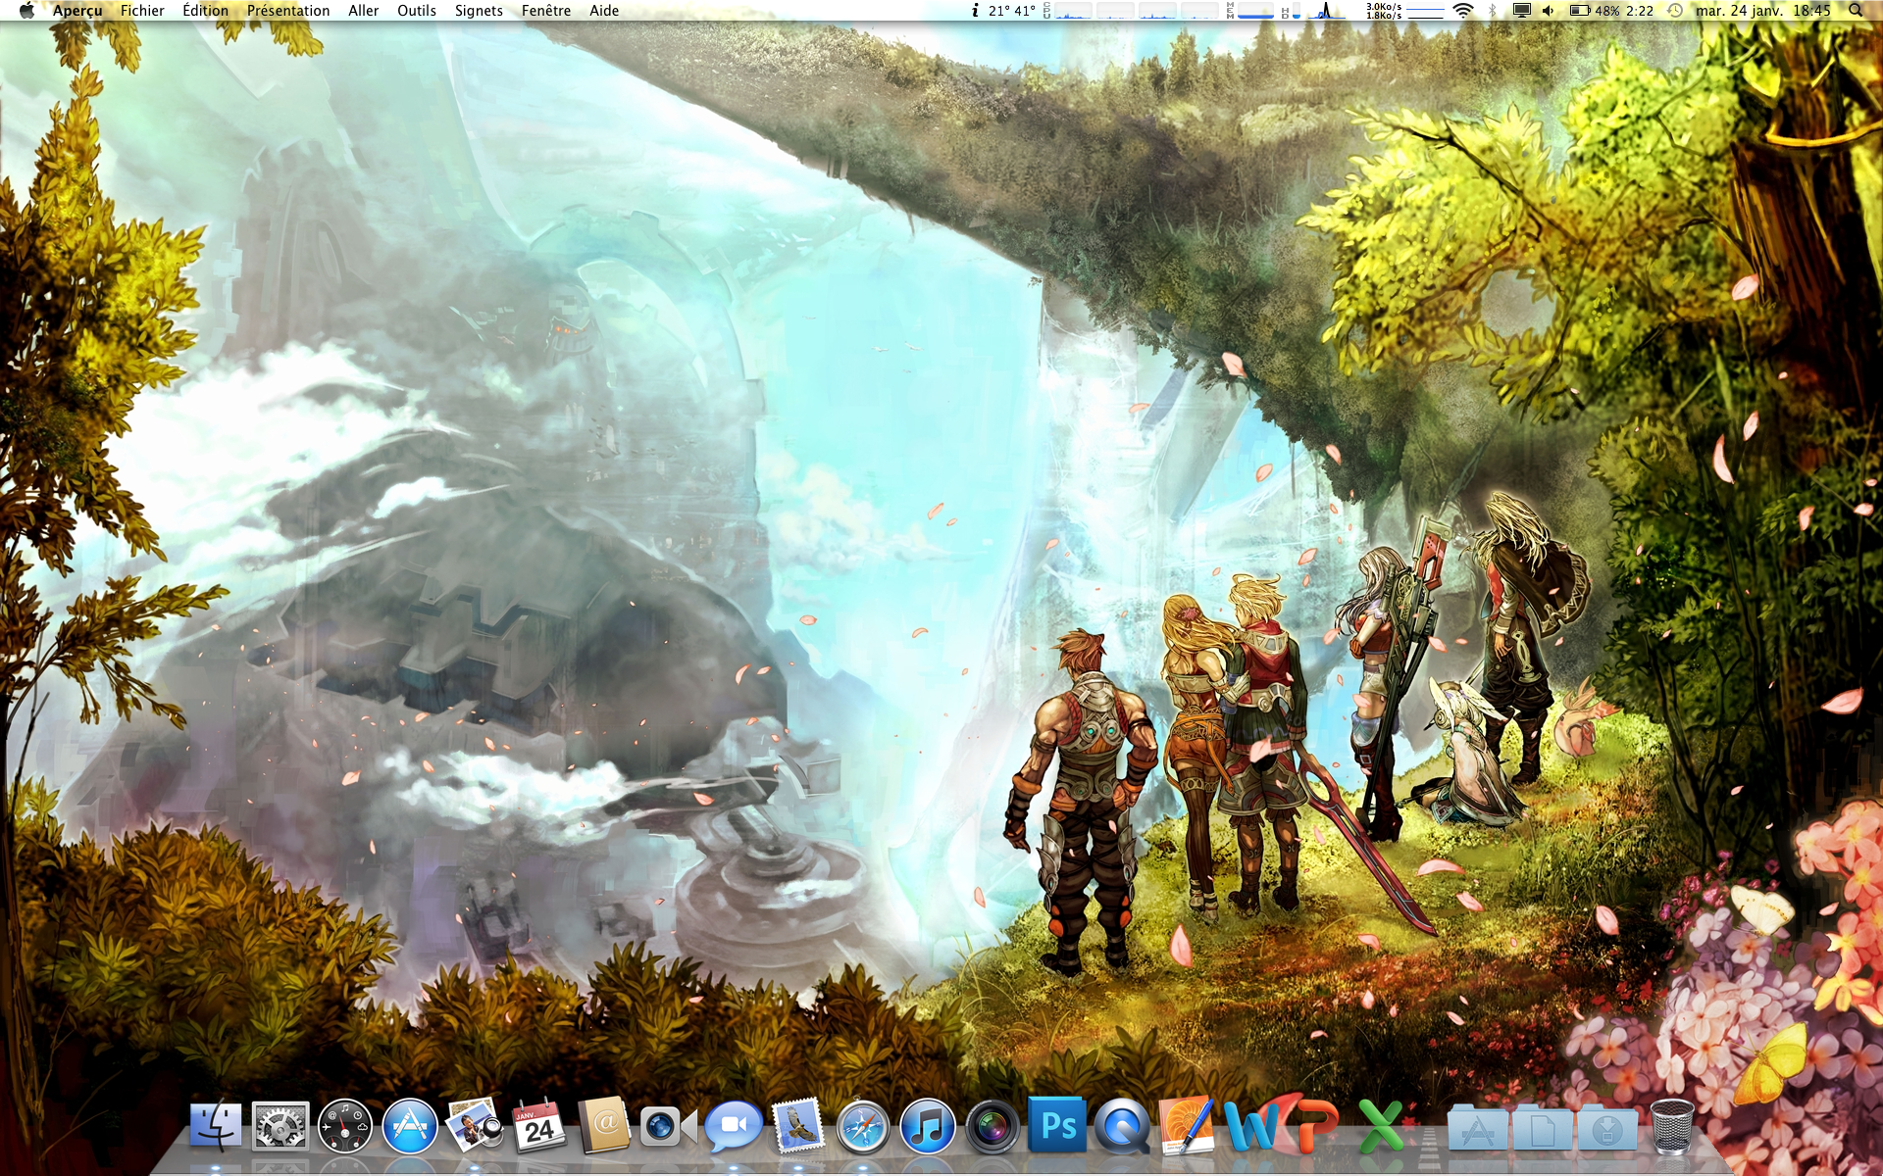Open Safari in the dock
Viewport: 1883px width, 1176px height.
click(862, 1126)
